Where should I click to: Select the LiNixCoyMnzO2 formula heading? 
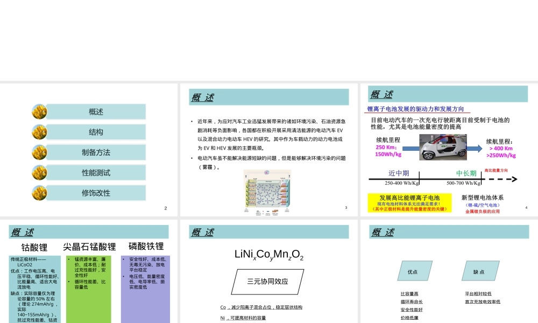pyautogui.click(x=268, y=255)
